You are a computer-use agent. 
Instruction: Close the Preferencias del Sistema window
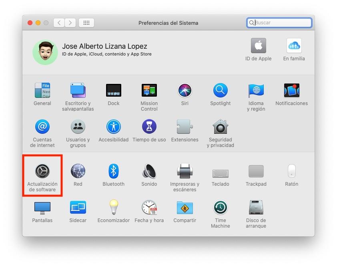[30, 23]
